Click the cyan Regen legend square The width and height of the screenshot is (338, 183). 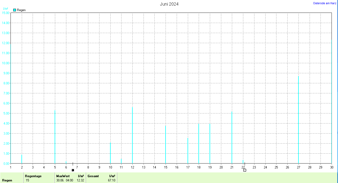point(15,10)
